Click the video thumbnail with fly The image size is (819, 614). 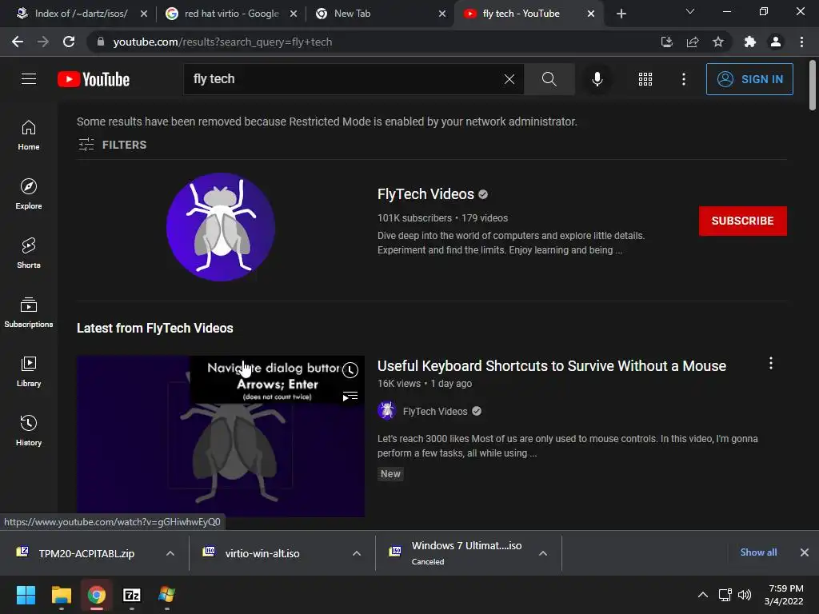(221, 437)
